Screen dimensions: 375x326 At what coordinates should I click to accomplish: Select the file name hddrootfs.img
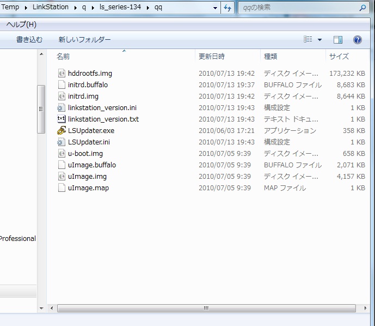[x=90, y=73]
